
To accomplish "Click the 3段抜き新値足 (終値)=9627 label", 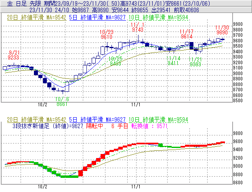I will [48, 126].
